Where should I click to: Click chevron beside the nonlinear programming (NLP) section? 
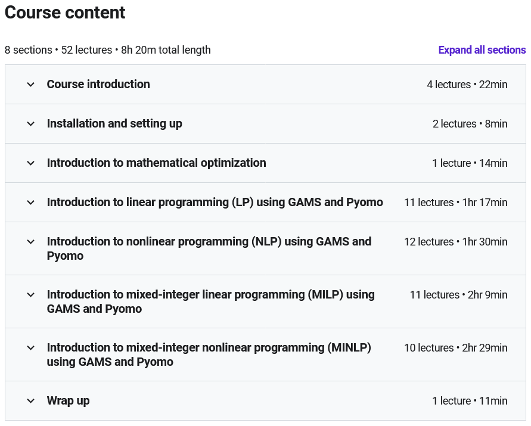click(x=31, y=242)
